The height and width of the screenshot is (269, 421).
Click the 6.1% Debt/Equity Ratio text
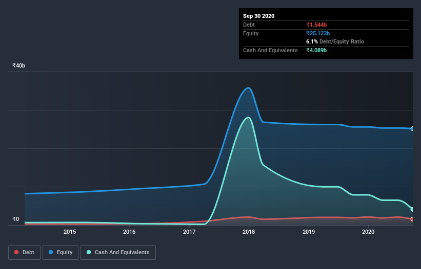click(335, 41)
